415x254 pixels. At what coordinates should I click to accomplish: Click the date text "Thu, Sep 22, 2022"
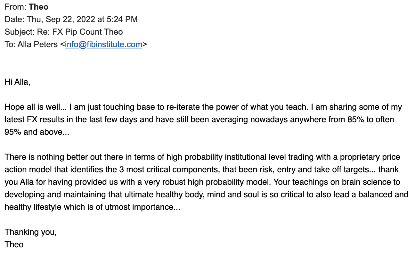(61, 19)
